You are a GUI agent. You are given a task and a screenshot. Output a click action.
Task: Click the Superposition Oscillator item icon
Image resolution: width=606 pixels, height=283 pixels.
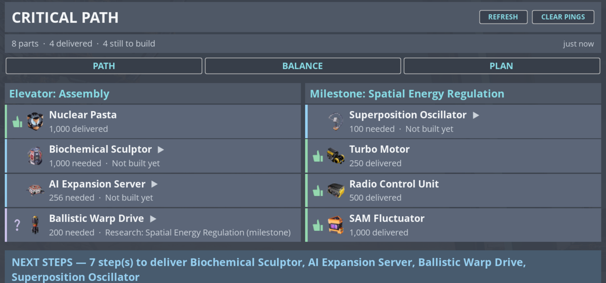(336, 121)
